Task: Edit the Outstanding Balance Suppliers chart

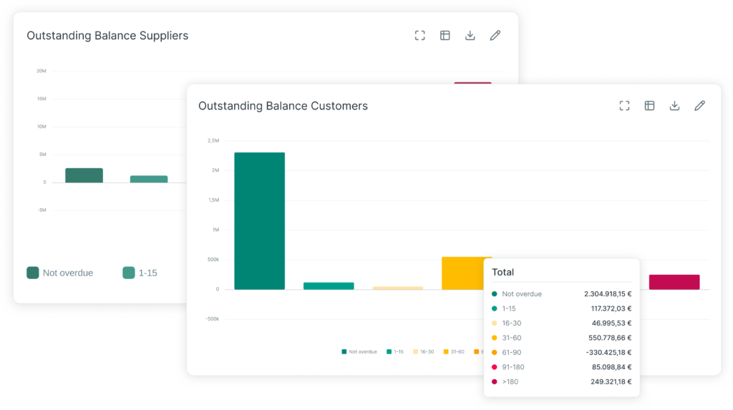Action: coord(495,36)
